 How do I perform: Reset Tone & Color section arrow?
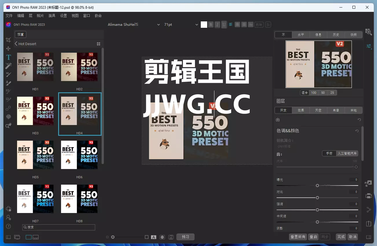click(357, 131)
